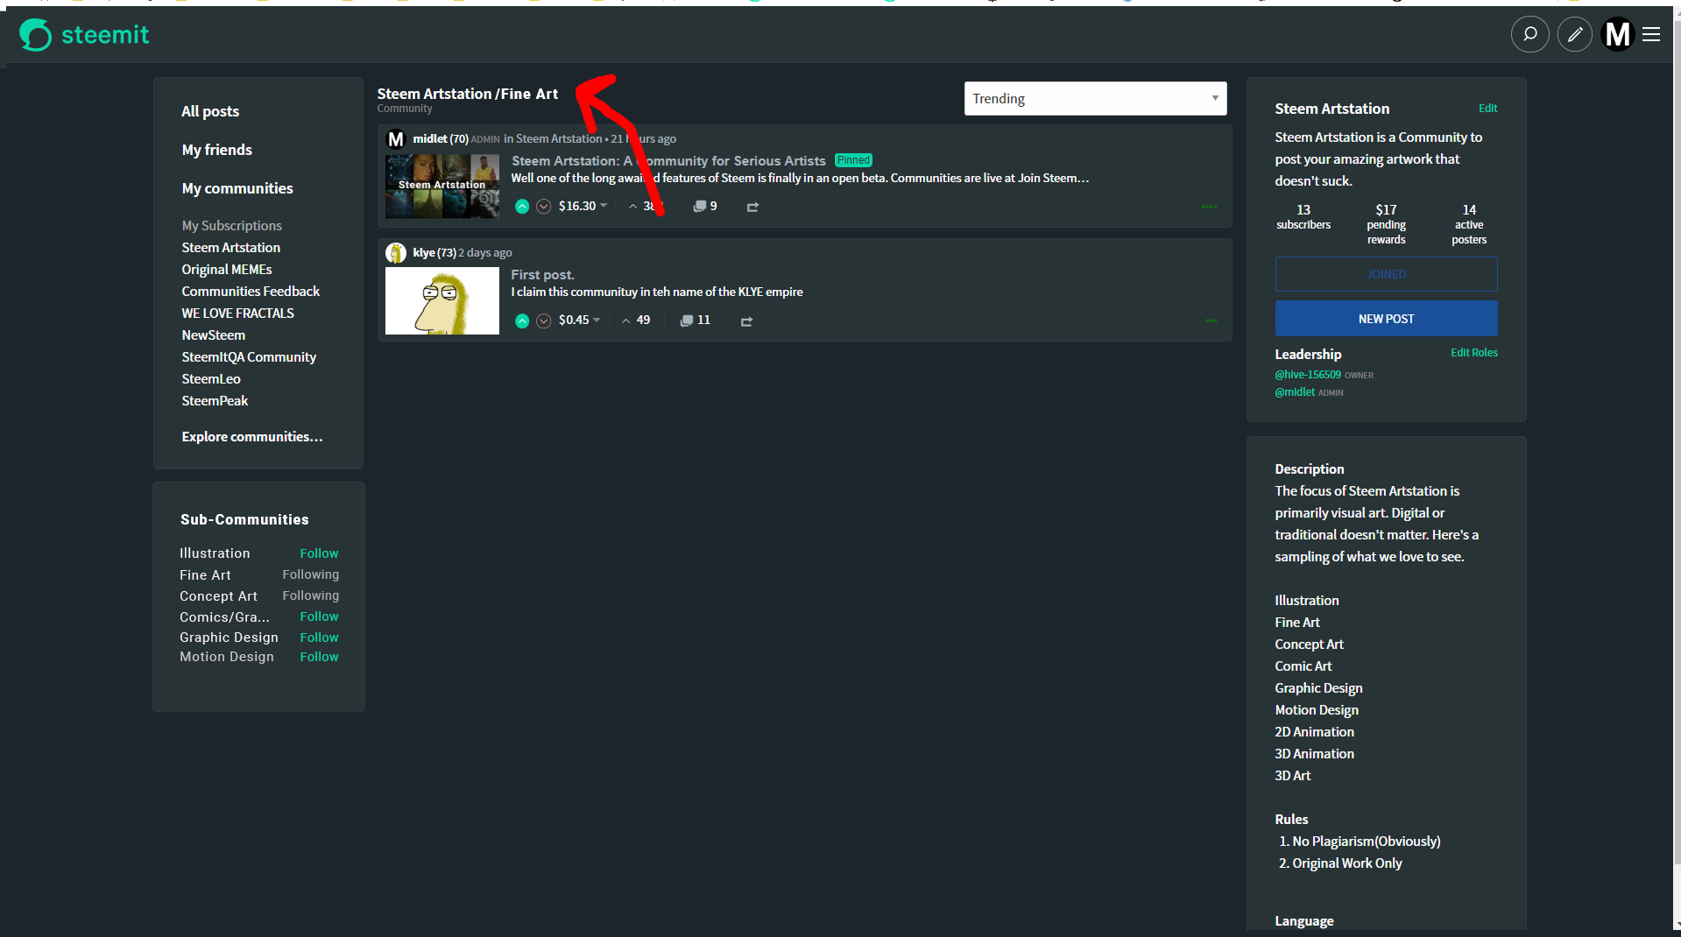Follow the Illustration sub-community
The width and height of the screenshot is (1681, 937).
coord(319,553)
